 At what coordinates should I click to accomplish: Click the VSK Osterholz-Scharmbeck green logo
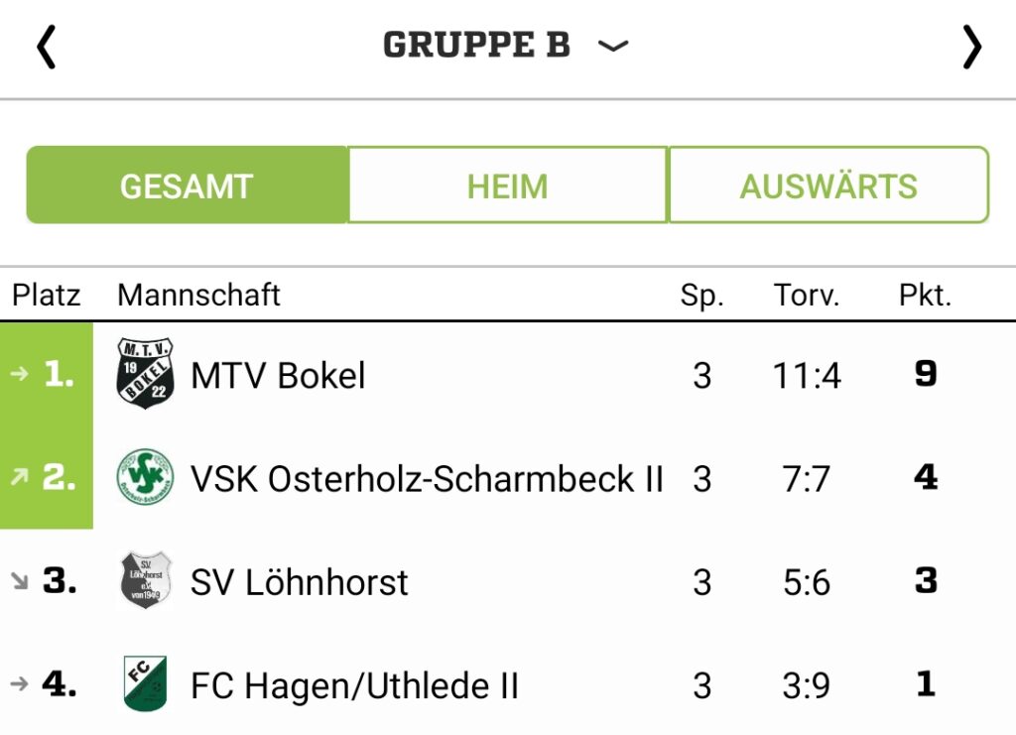click(x=145, y=477)
